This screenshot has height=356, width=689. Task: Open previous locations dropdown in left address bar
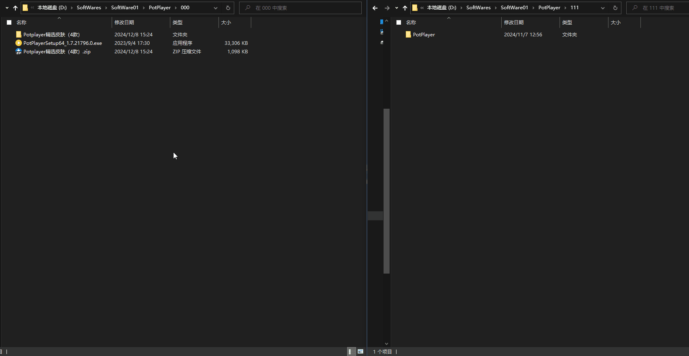pos(216,8)
